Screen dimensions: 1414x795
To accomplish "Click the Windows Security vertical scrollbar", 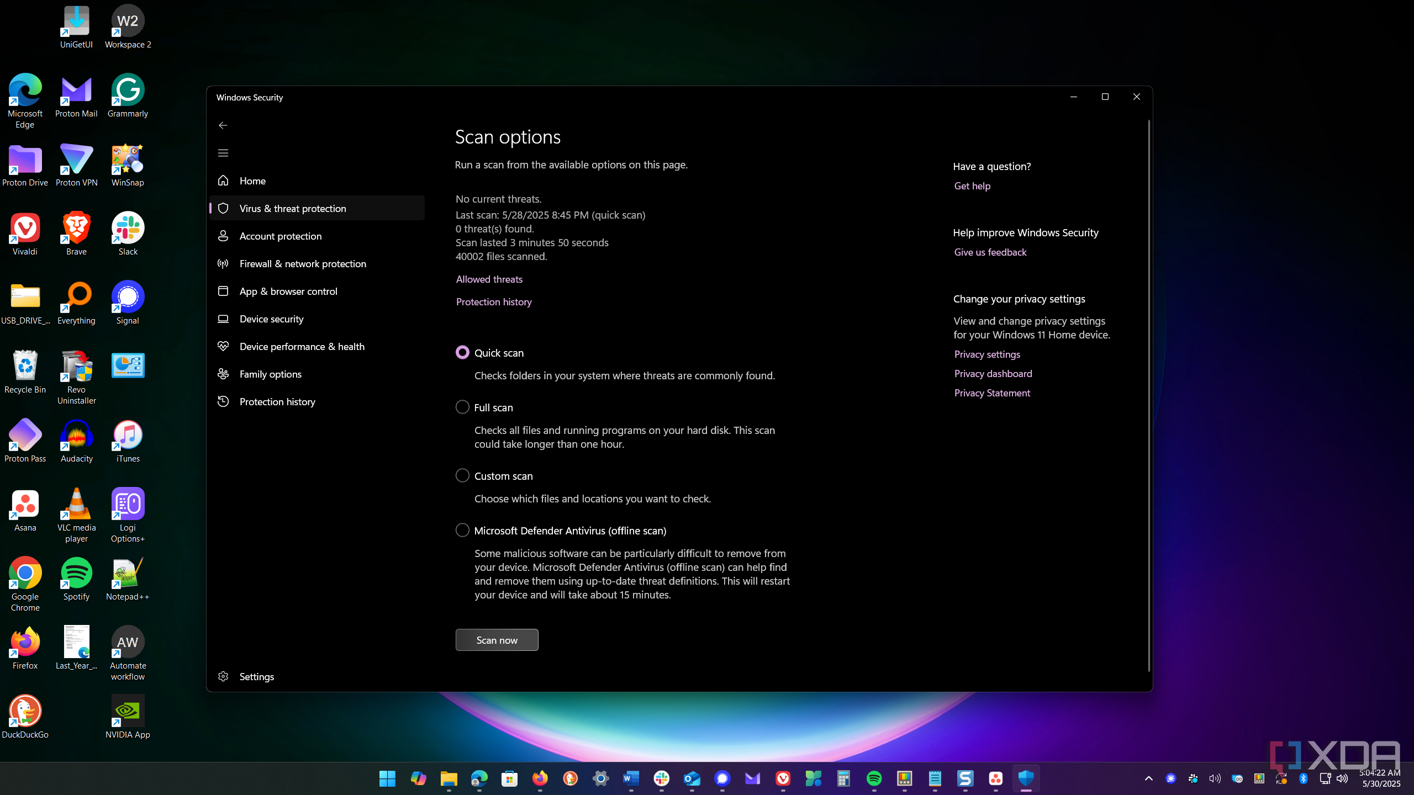I will coord(1149,395).
